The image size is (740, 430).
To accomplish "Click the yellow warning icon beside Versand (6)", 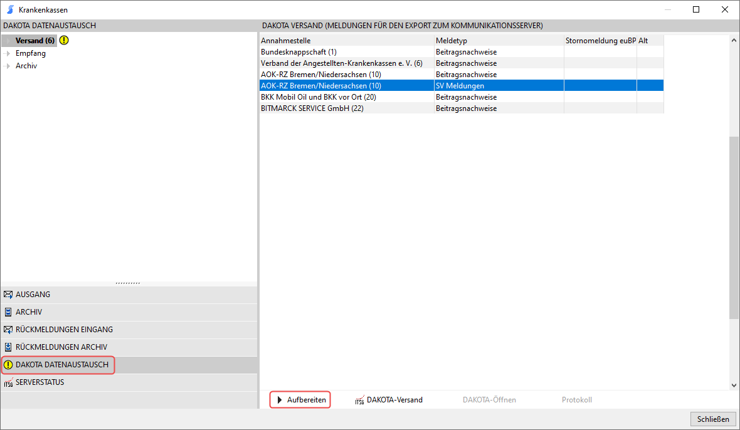I will point(64,40).
